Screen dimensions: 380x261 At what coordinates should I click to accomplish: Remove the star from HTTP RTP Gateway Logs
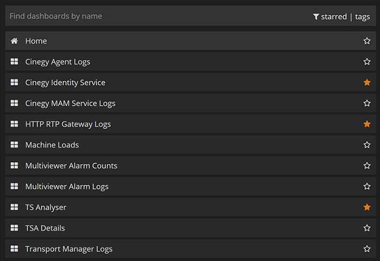(367, 124)
